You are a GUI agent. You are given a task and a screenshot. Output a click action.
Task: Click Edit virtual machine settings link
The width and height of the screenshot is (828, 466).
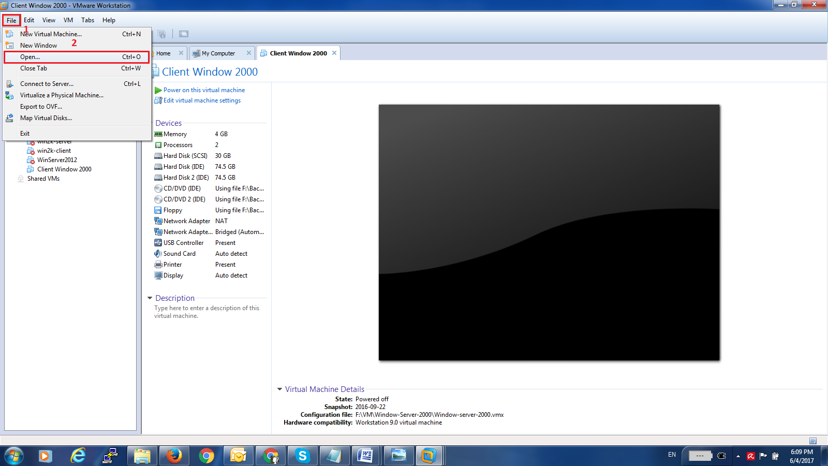[202, 100]
